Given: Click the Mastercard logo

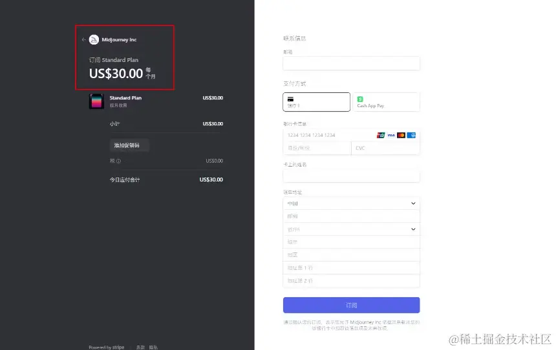Looking at the screenshot, I should pyautogui.click(x=401, y=135).
